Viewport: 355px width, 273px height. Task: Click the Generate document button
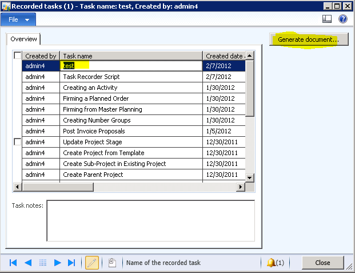pyautogui.click(x=309, y=39)
